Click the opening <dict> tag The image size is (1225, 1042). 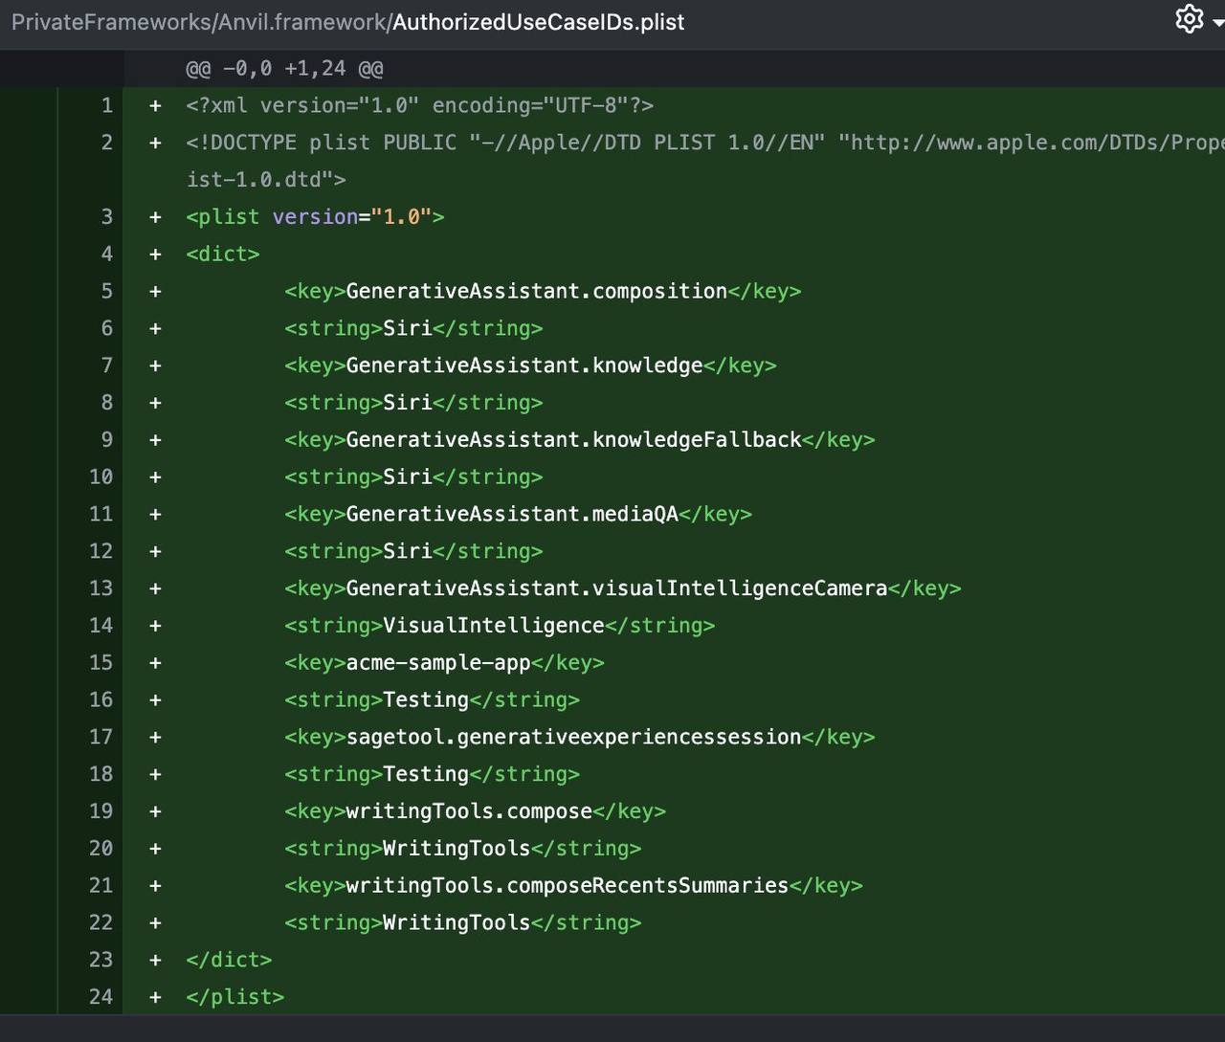pyautogui.click(x=223, y=255)
